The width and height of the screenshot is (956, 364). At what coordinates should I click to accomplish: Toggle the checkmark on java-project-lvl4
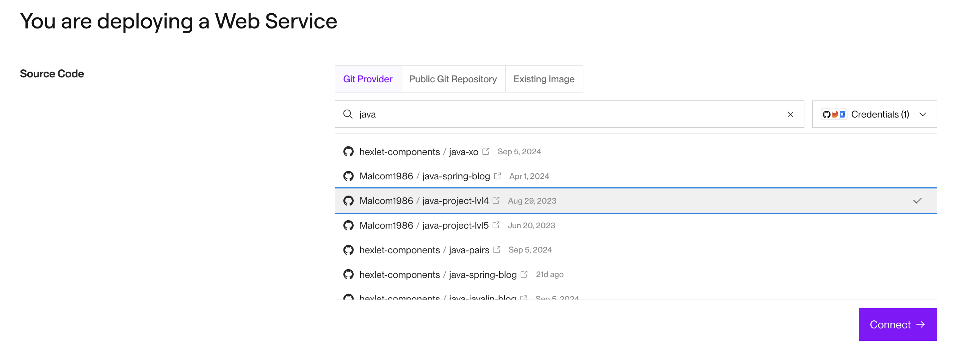917,201
